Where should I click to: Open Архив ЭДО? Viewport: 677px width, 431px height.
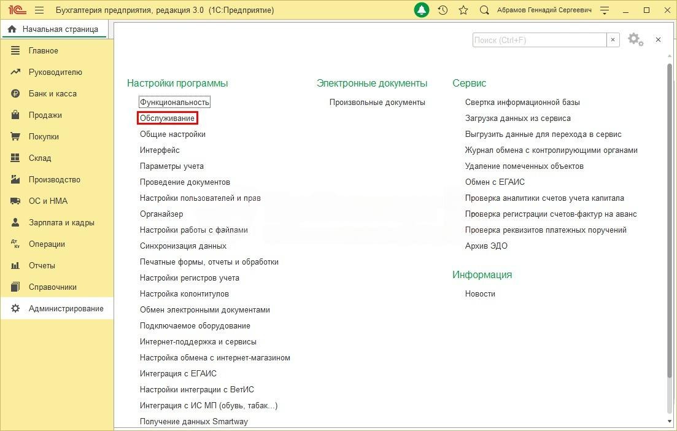[486, 246]
